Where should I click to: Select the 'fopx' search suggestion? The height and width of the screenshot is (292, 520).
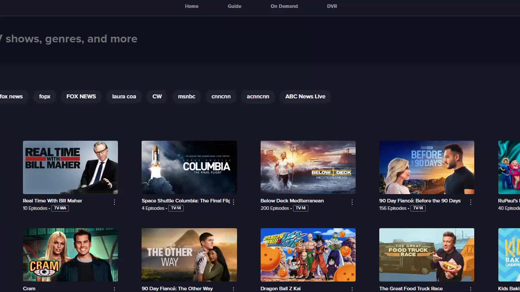click(x=45, y=97)
